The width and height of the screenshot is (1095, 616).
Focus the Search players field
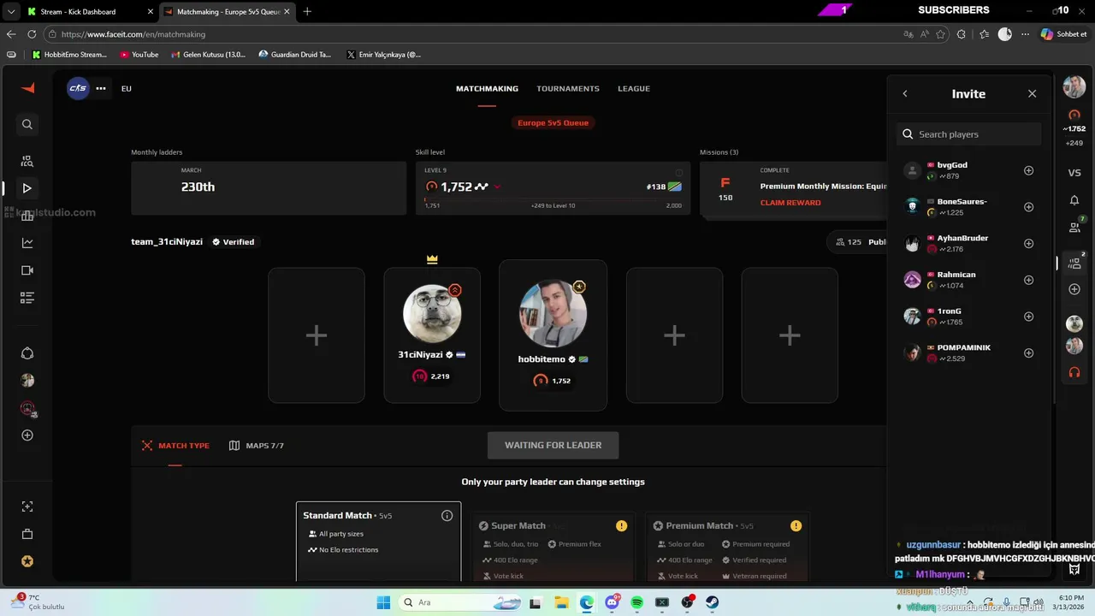[969, 134]
